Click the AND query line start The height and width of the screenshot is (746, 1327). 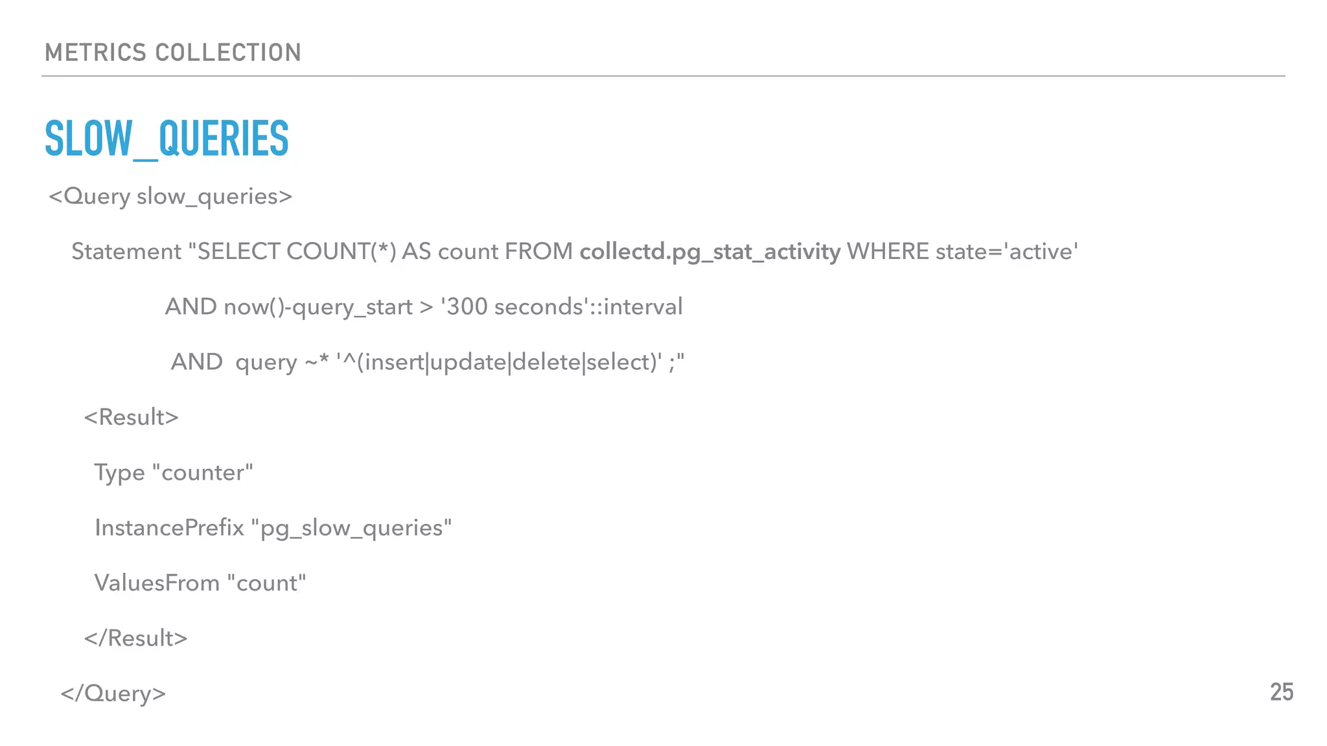point(196,362)
